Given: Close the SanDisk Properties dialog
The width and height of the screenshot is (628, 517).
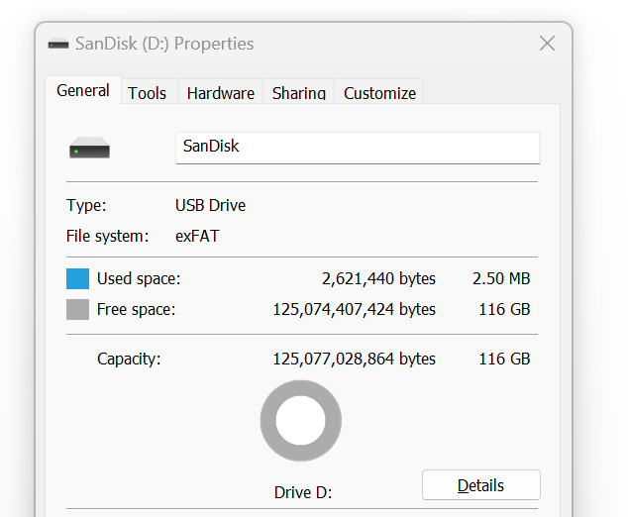Looking at the screenshot, I should click(547, 44).
